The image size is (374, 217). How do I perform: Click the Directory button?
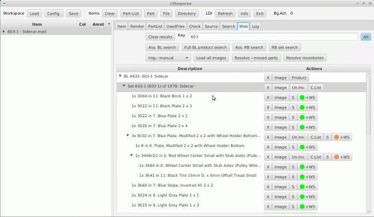[187, 13]
